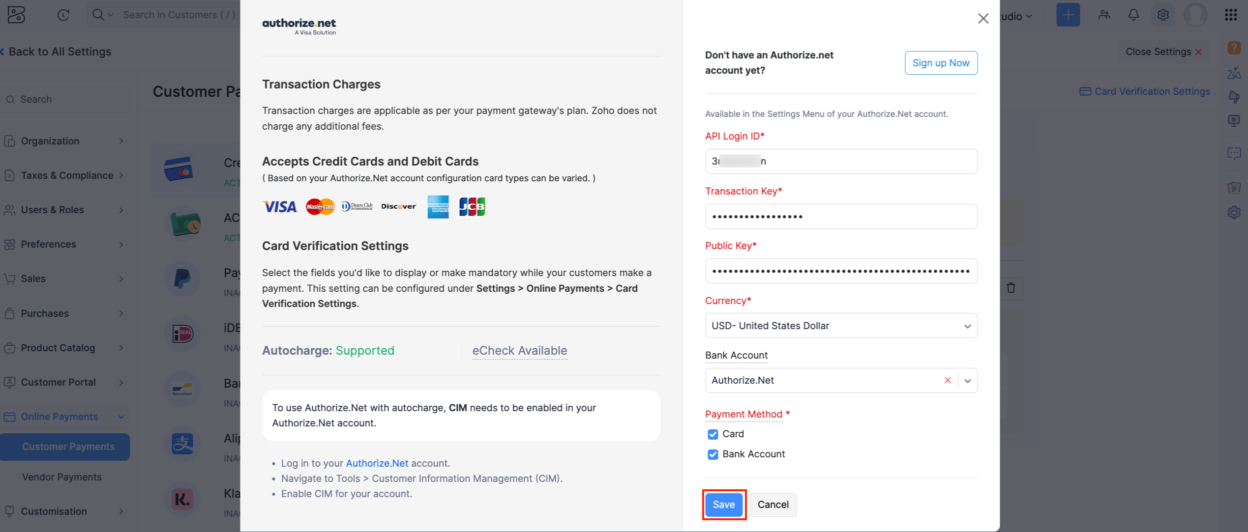Screen dimensions: 1248x532
Task: Click the blue plus quick-create icon
Action: (x=1068, y=15)
